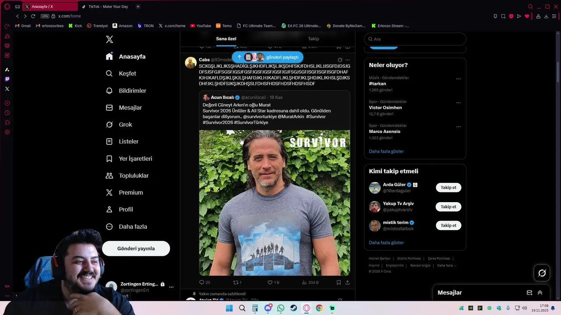Click the Ara search field
561x315 pixels.
coord(415,39)
